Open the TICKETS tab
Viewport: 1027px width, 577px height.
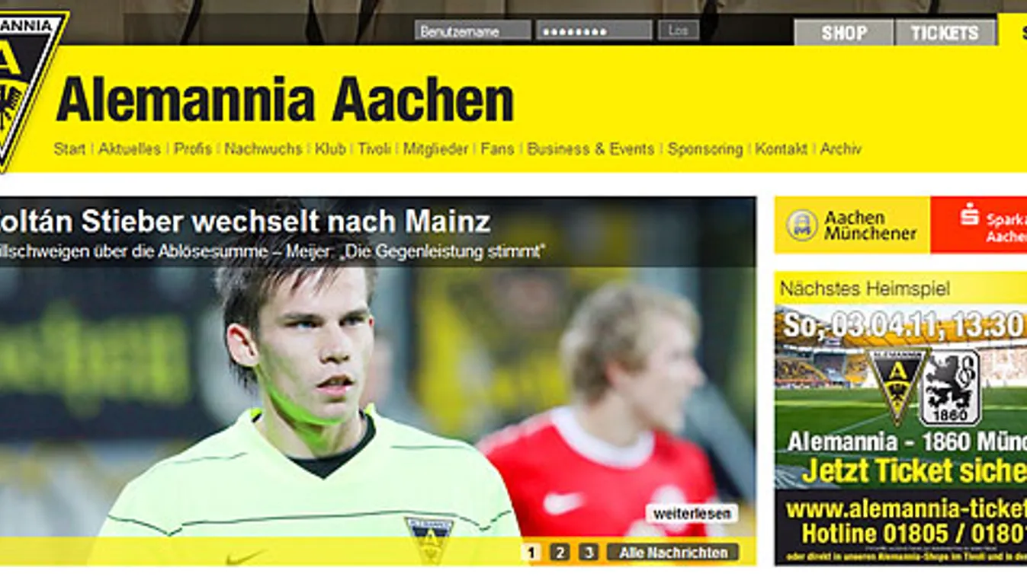coord(945,33)
